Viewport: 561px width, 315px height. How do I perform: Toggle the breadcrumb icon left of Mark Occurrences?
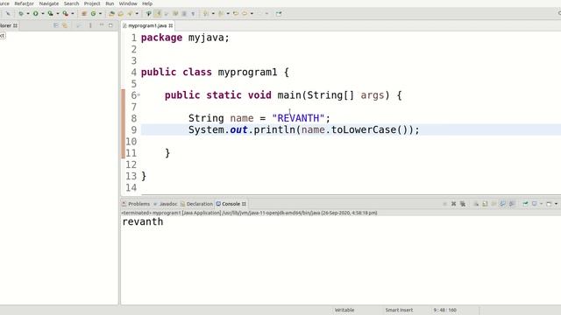tap(148, 14)
